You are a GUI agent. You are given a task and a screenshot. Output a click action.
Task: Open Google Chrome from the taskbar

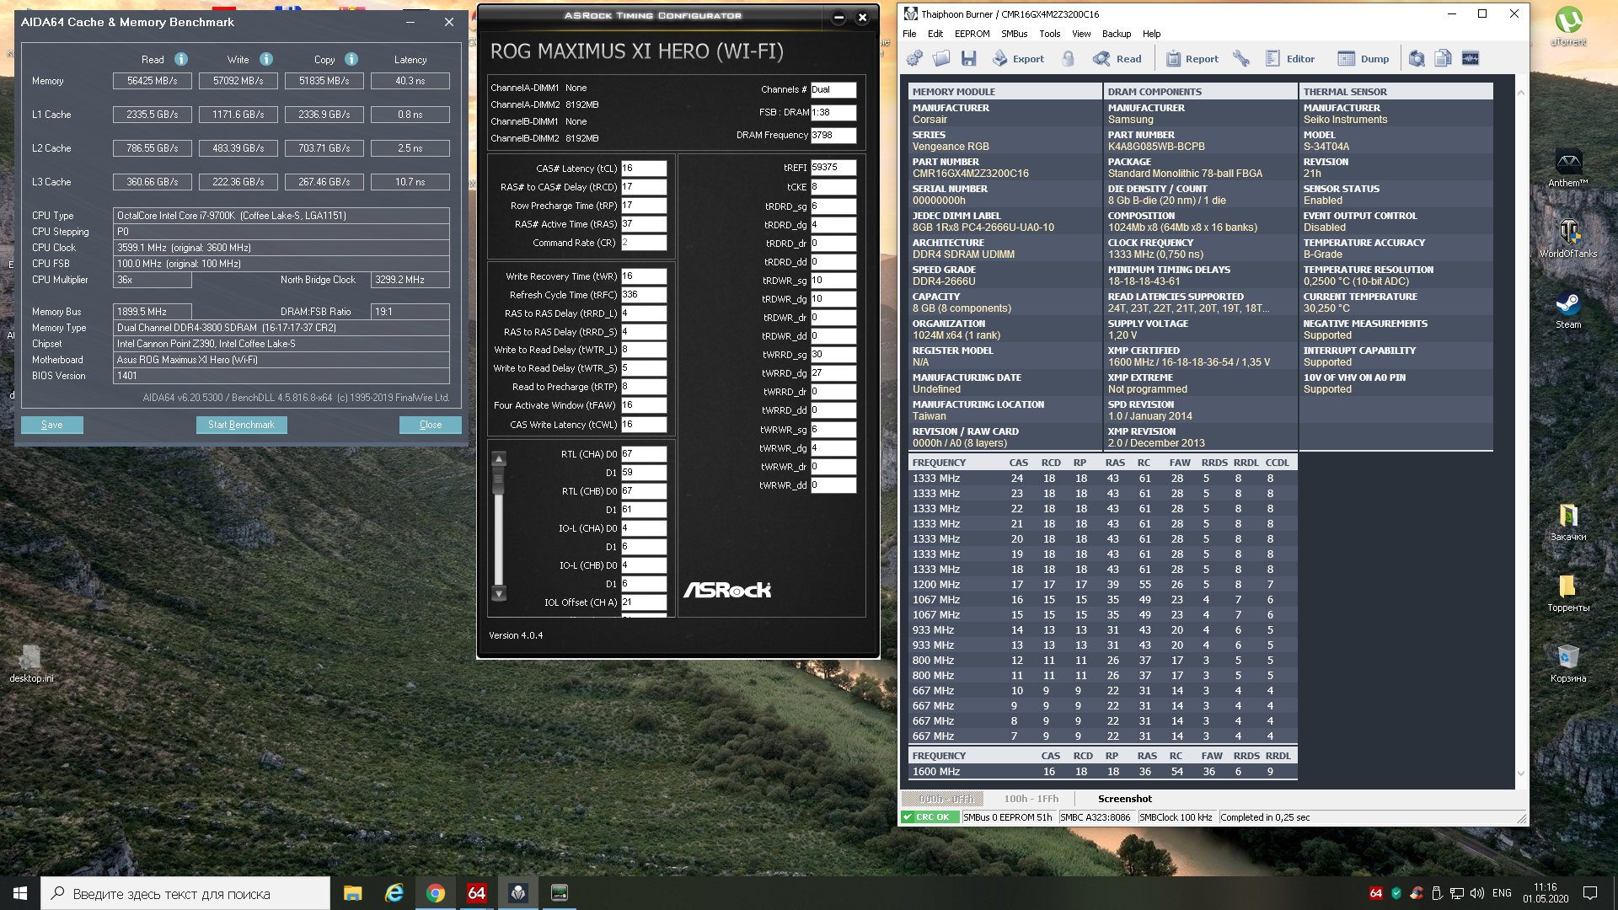(x=435, y=893)
